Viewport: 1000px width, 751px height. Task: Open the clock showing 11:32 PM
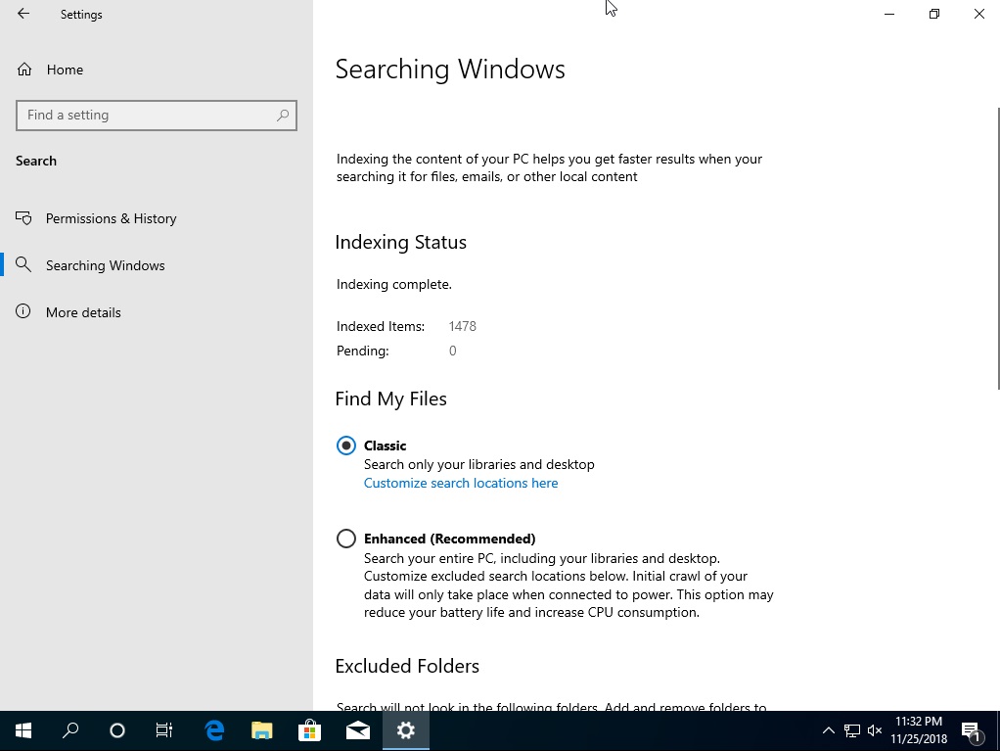919,730
